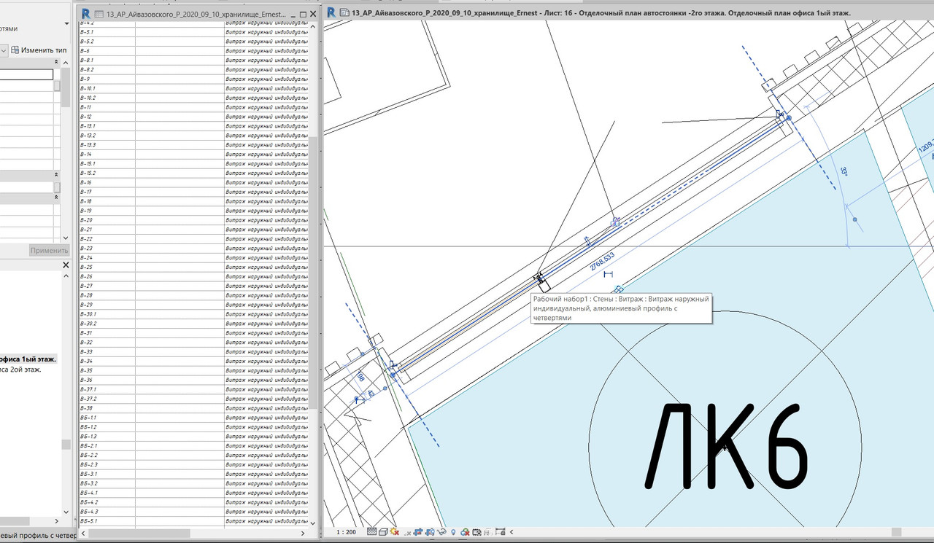
Task: Select schedule row B-30.1
Action: [x=193, y=314]
